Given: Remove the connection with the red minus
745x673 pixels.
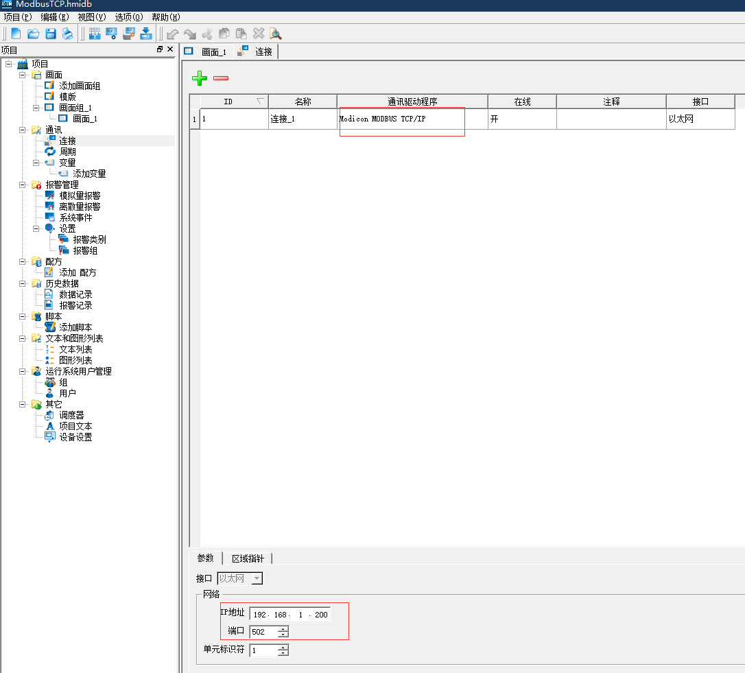Looking at the screenshot, I should (221, 78).
